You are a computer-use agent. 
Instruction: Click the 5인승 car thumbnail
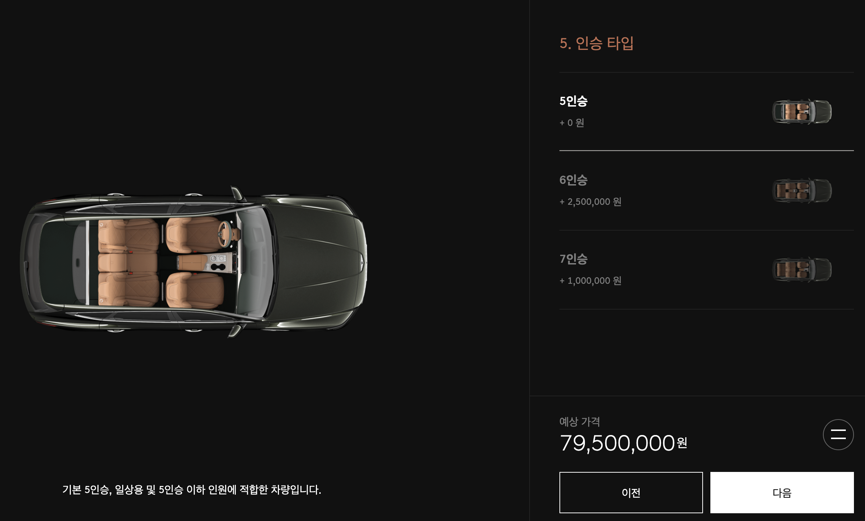coord(802,111)
